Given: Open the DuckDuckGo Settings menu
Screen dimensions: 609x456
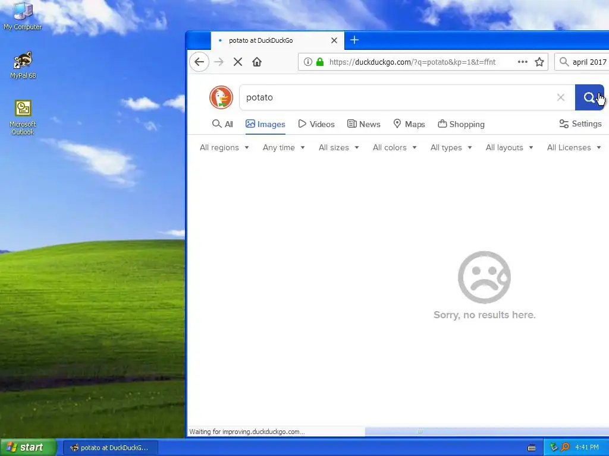Looking at the screenshot, I should tap(580, 123).
